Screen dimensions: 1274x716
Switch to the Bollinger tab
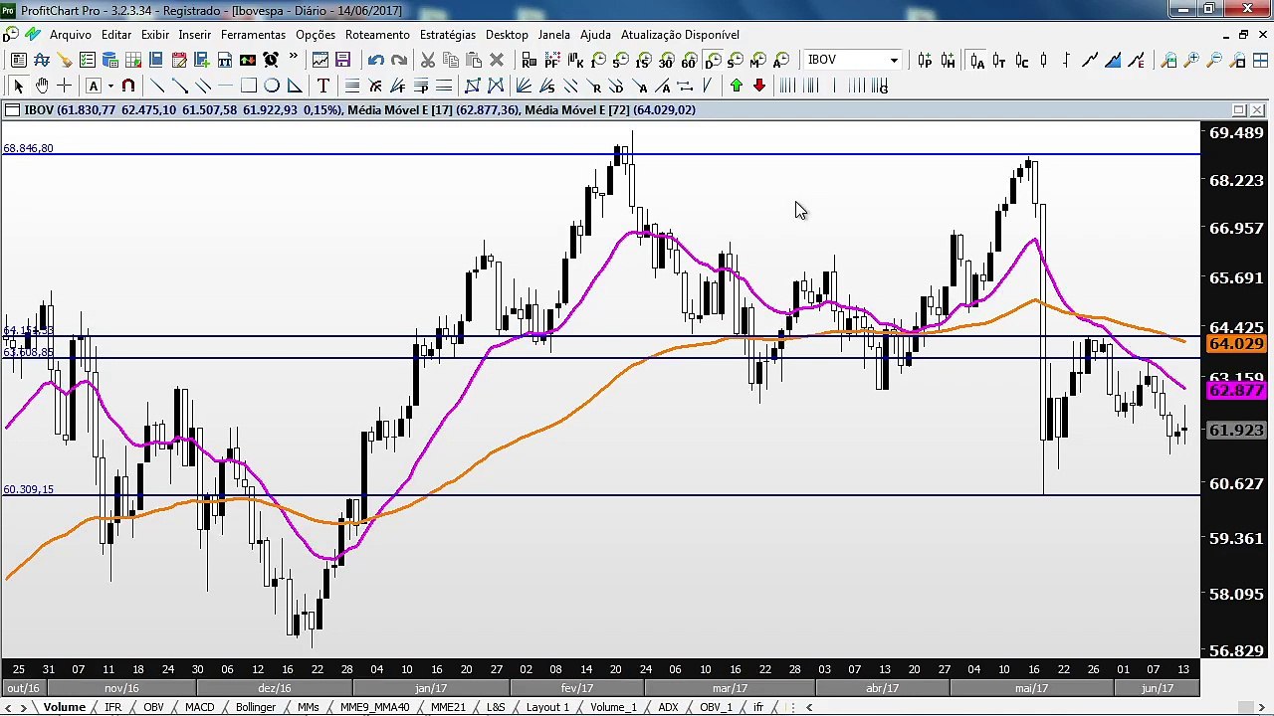point(256,707)
